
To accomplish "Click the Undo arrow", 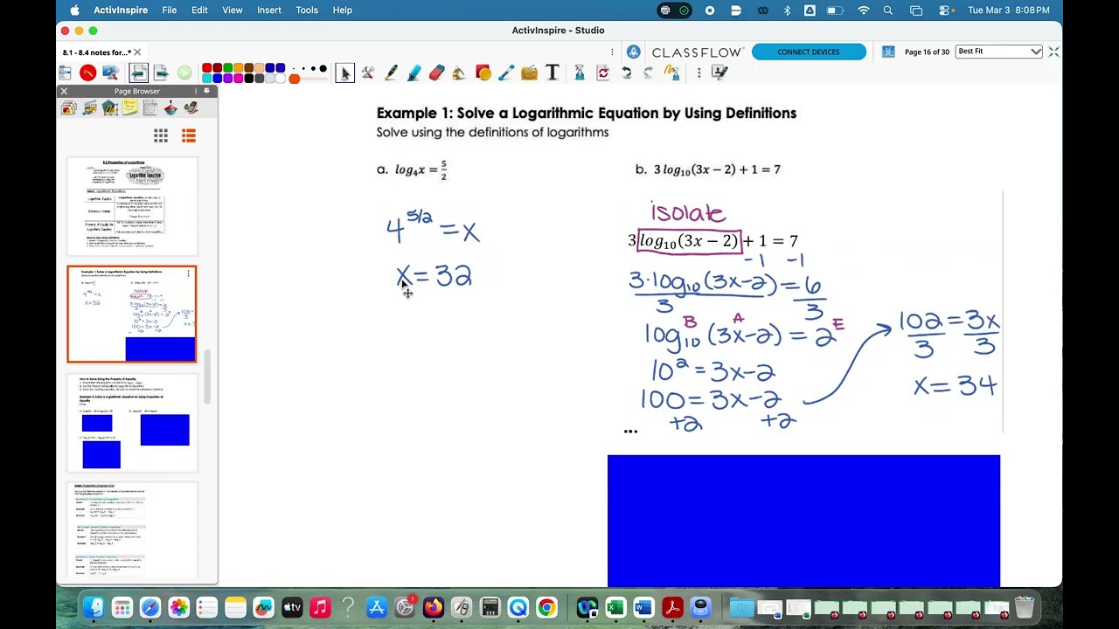I will 626,73.
